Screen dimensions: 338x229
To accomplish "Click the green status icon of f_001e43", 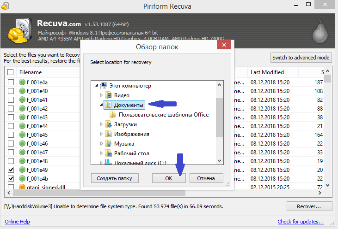I will [22, 117].
